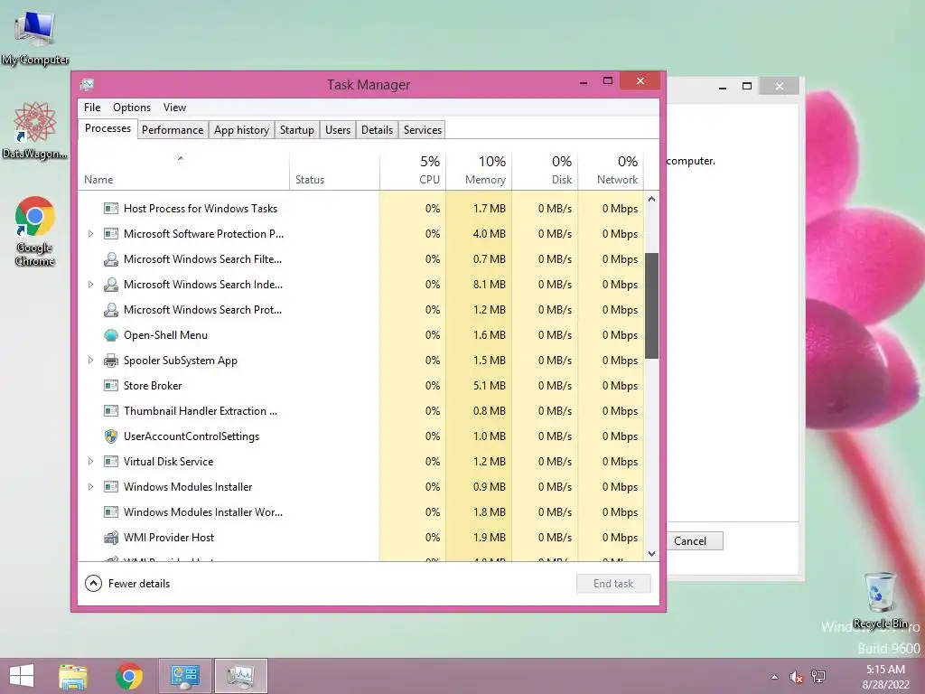Open the File menu
The image size is (925, 694).
(x=92, y=108)
